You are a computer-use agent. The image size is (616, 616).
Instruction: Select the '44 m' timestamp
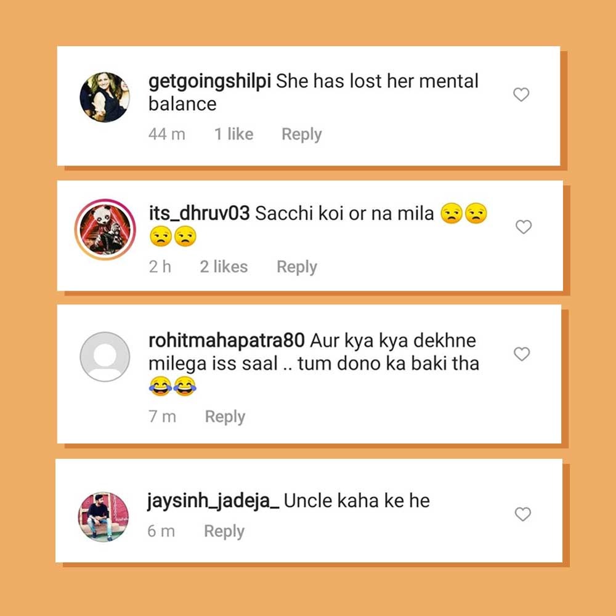point(167,134)
